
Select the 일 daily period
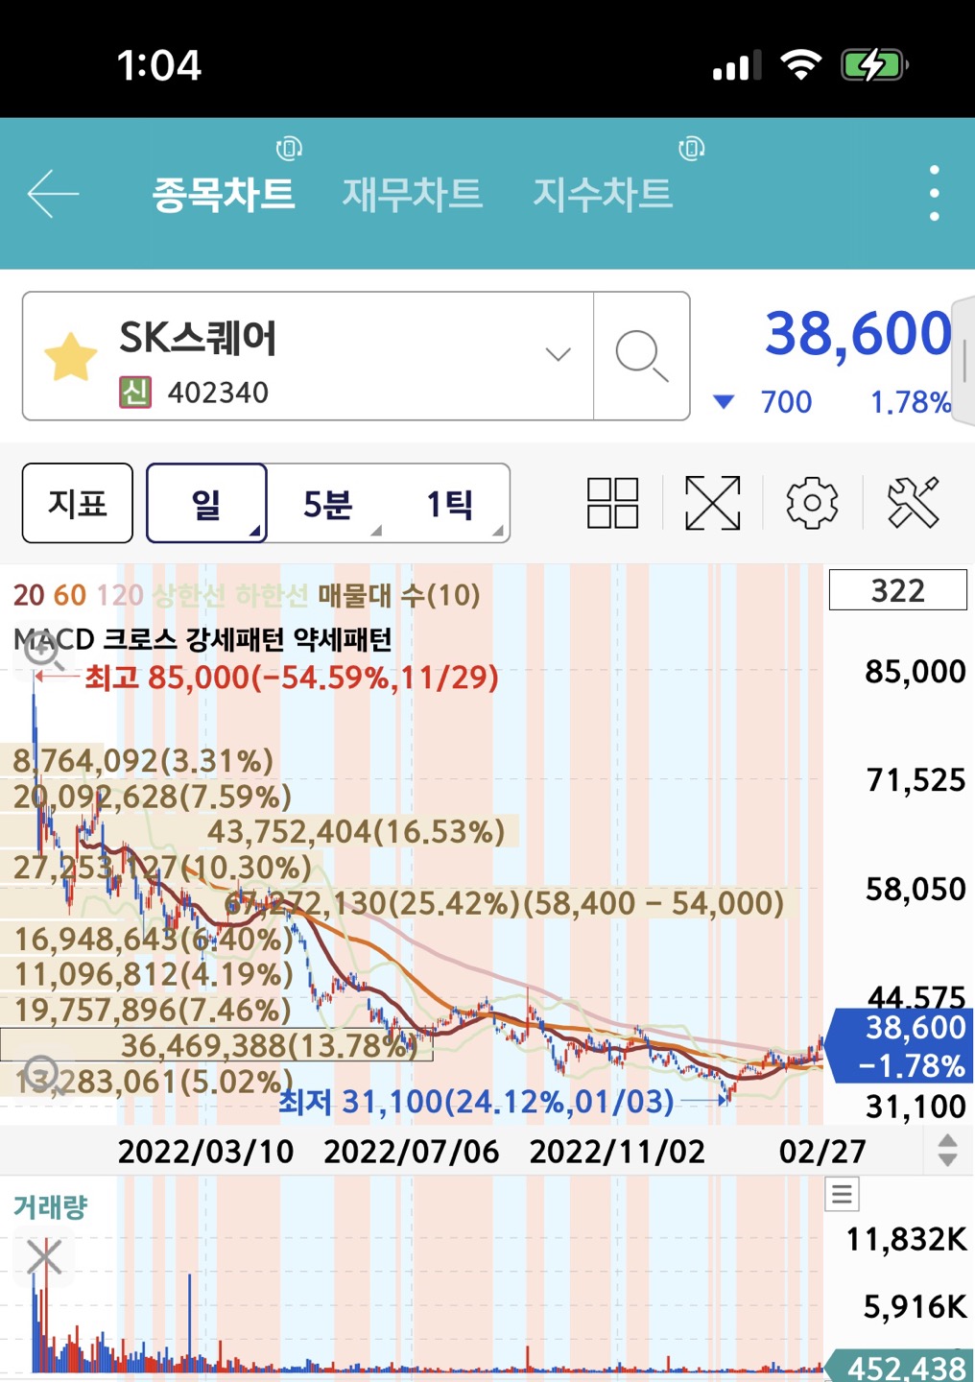pyautogui.click(x=206, y=503)
